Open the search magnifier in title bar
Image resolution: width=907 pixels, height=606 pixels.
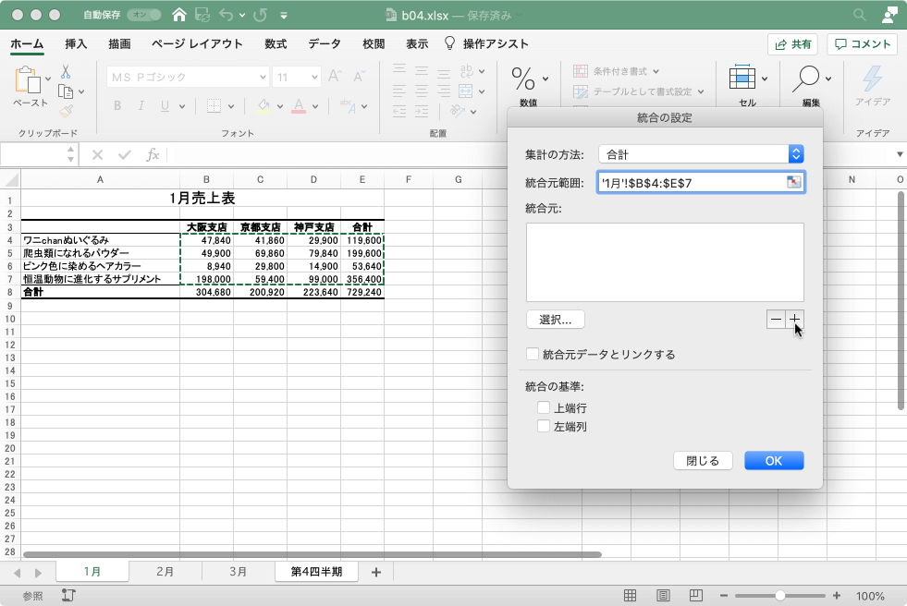860,15
